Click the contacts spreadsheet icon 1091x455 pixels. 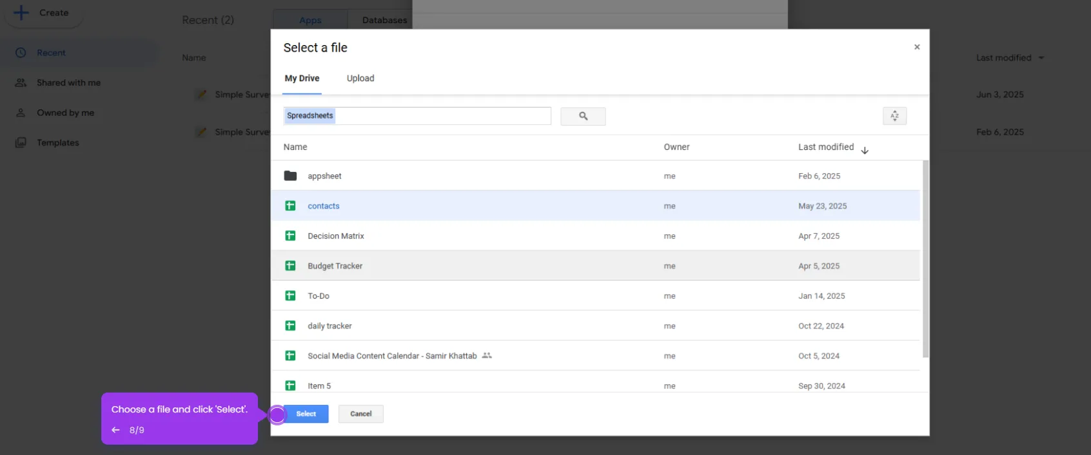pos(290,206)
